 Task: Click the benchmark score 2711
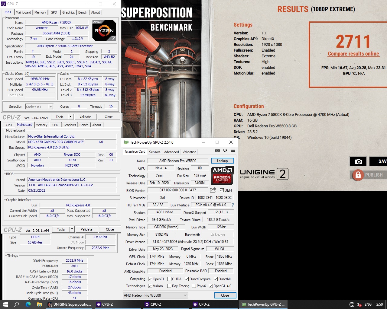coord(353,41)
